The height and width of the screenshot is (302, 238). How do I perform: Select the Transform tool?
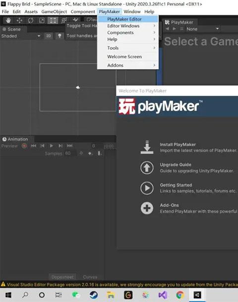tap(64, 20)
